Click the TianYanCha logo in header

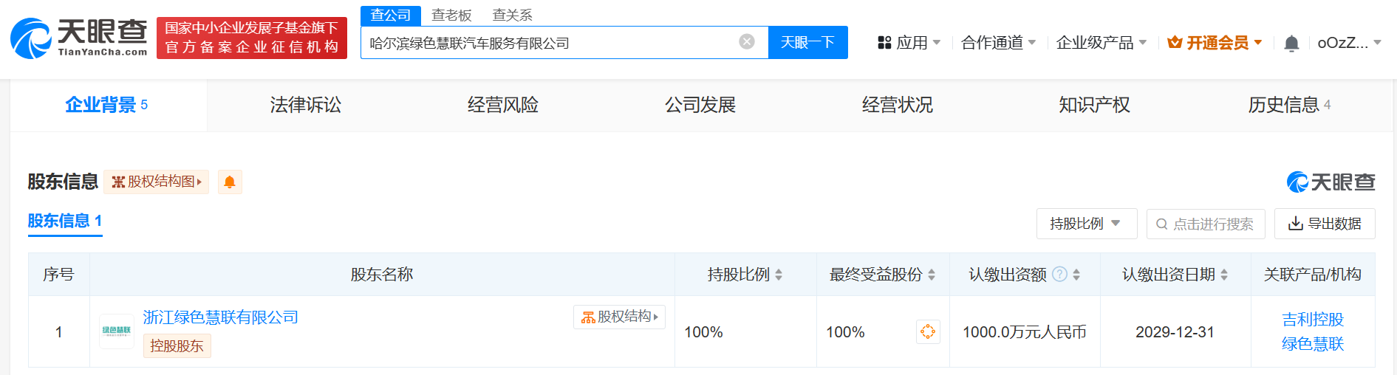(x=78, y=38)
